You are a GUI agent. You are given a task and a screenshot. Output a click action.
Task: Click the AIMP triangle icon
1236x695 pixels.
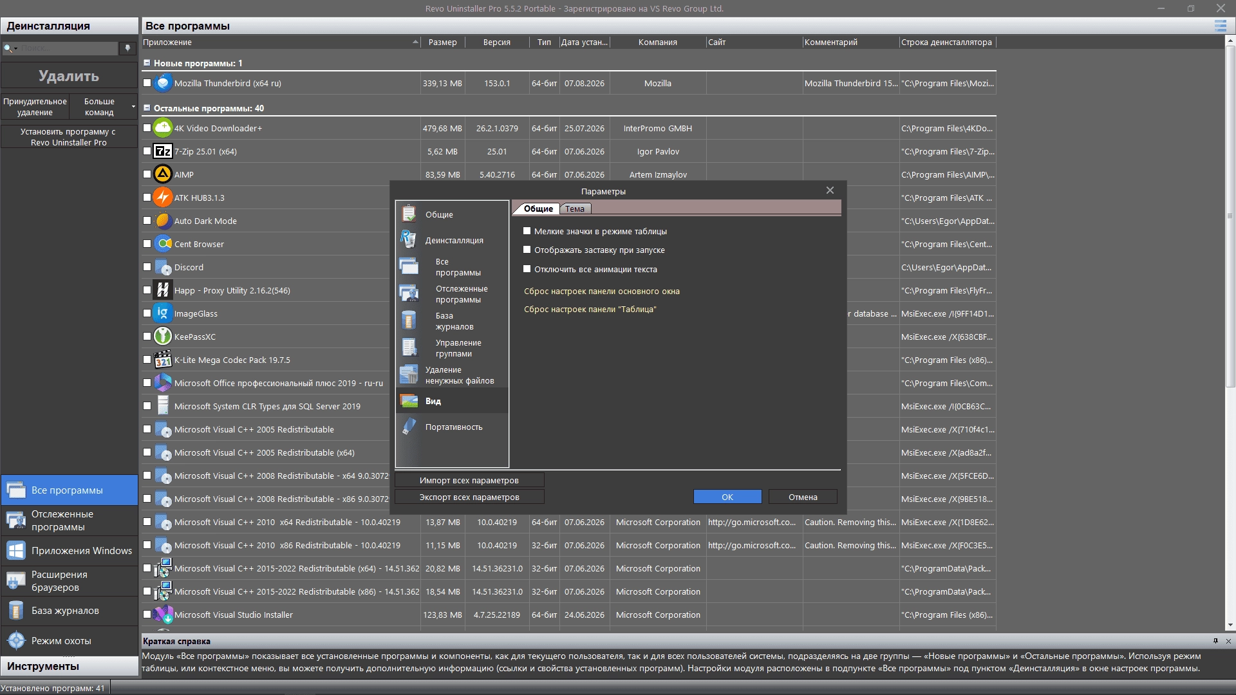(x=163, y=174)
